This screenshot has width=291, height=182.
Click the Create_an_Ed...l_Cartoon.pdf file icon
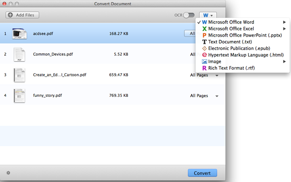click(x=19, y=75)
